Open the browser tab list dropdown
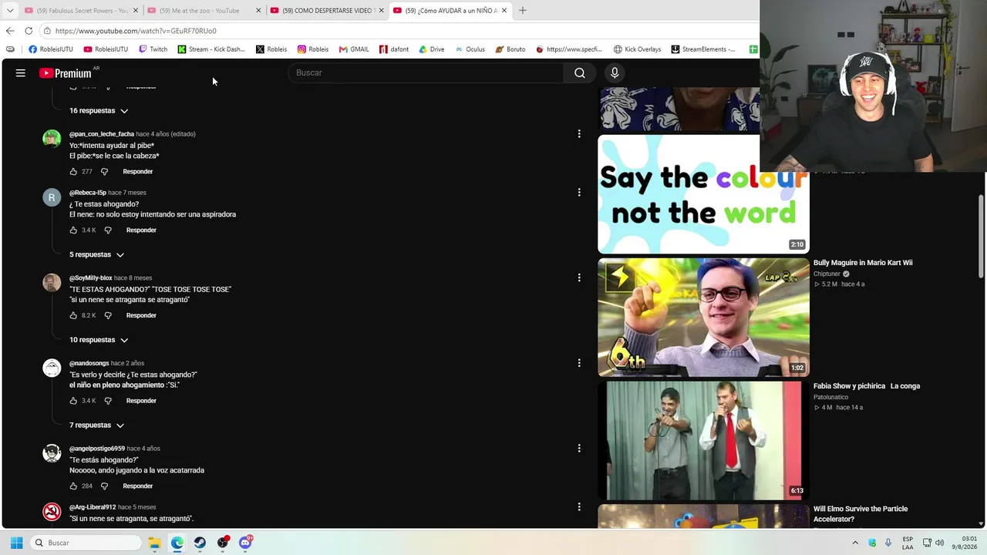Image resolution: width=987 pixels, height=555 pixels. point(10,10)
